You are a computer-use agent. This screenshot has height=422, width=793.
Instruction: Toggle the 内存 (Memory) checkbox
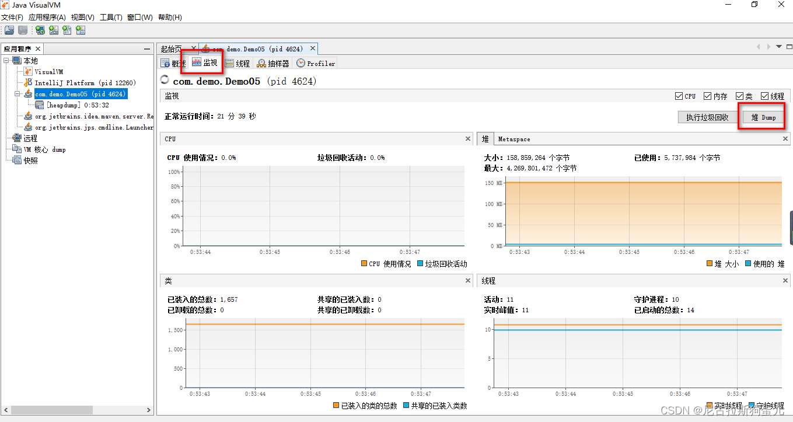[708, 96]
